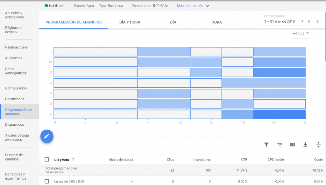Switch to the Día tab
This screenshot has width=326, height=185.
click(x=173, y=22)
